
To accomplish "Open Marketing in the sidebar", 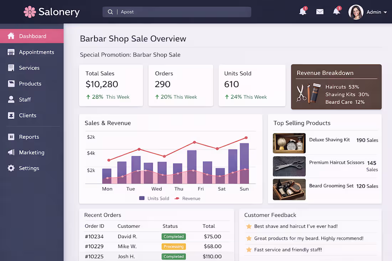I will click(32, 152).
